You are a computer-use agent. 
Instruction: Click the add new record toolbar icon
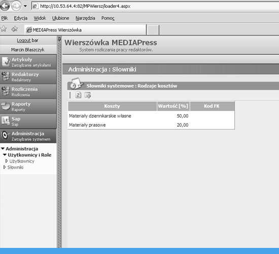tap(88, 95)
